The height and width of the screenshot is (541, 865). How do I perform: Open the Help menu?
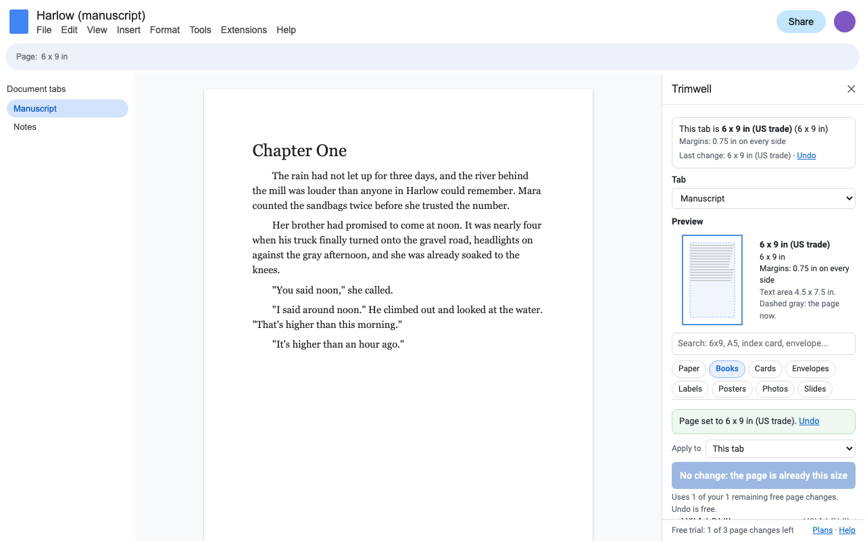pyautogui.click(x=287, y=30)
